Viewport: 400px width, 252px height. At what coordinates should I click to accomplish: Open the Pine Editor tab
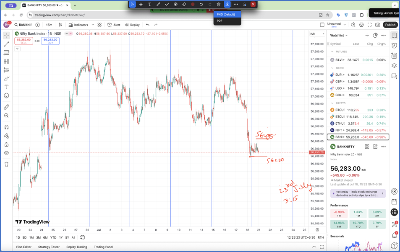point(24,247)
